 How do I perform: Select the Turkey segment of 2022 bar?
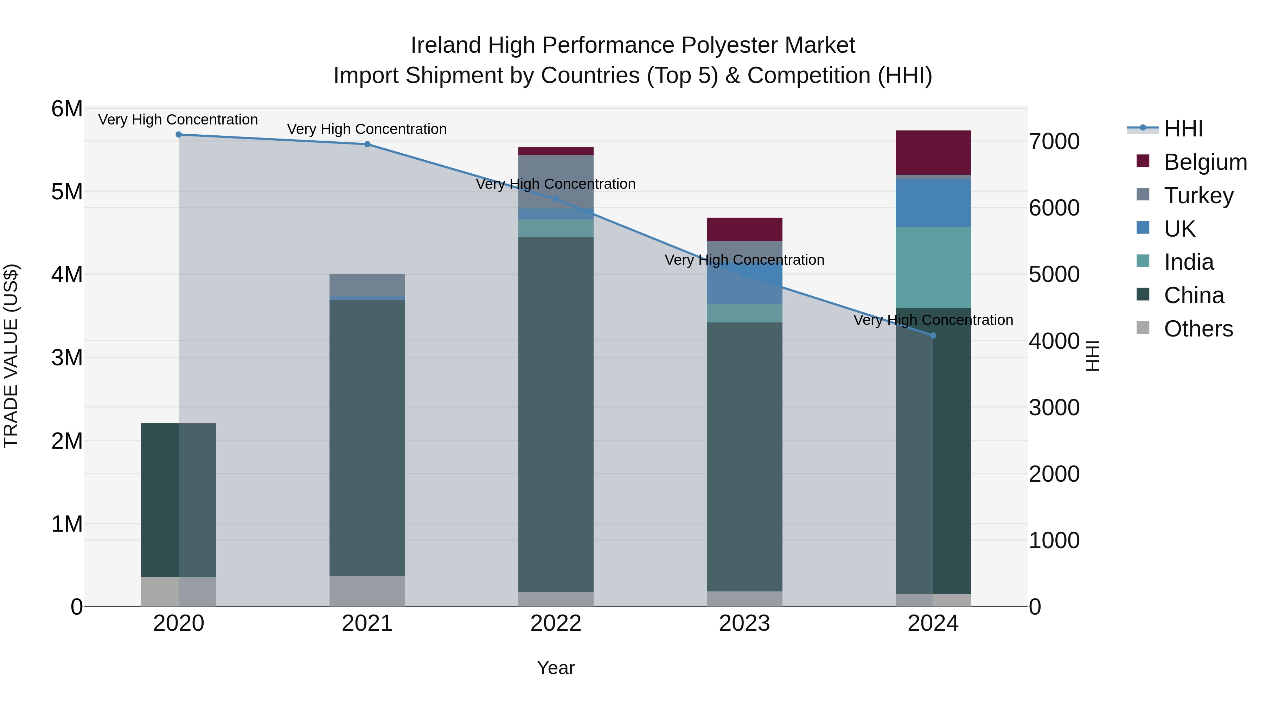(x=556, y=182)
